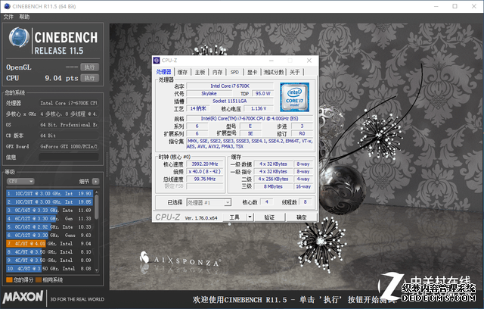Click the Intel Core i7 logo badge

(294, 97)
